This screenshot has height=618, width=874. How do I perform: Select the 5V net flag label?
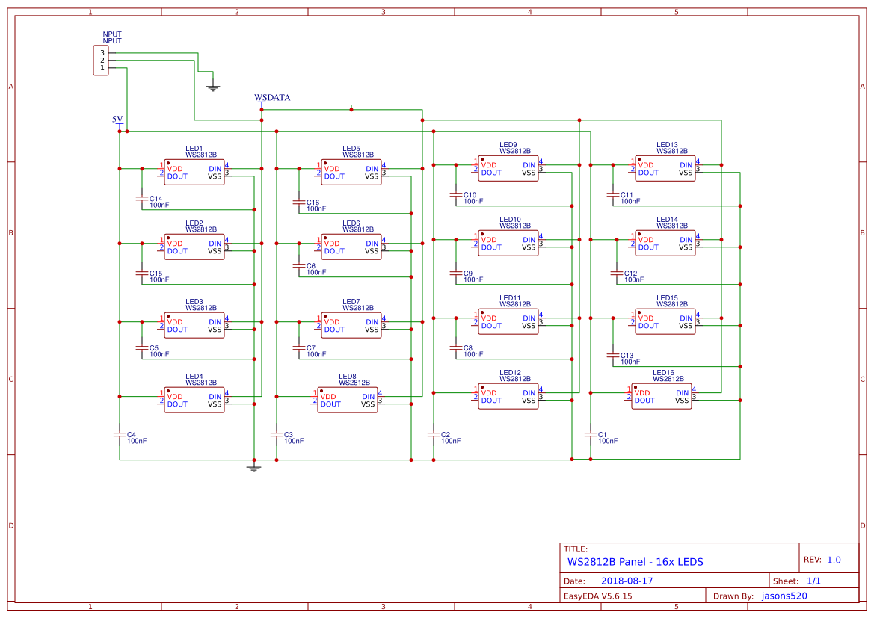tap(117, 120)
